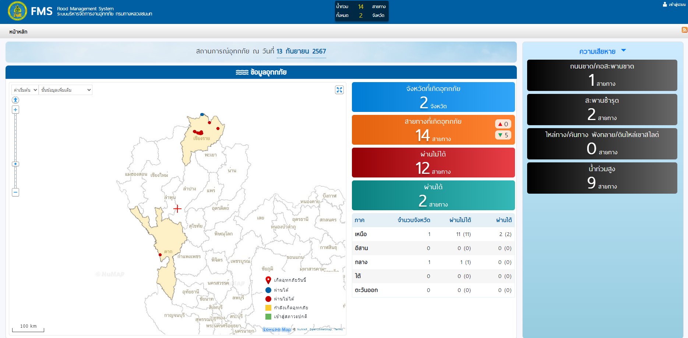688x338 pixels.
Task: Click the blue passable marker in Chiang Rai
Action: pyautogui.click(x=202, y=115)
